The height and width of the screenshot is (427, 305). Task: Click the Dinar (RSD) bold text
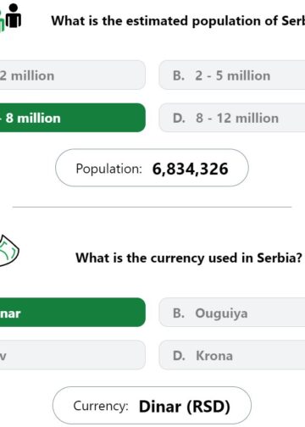point(185,407)
